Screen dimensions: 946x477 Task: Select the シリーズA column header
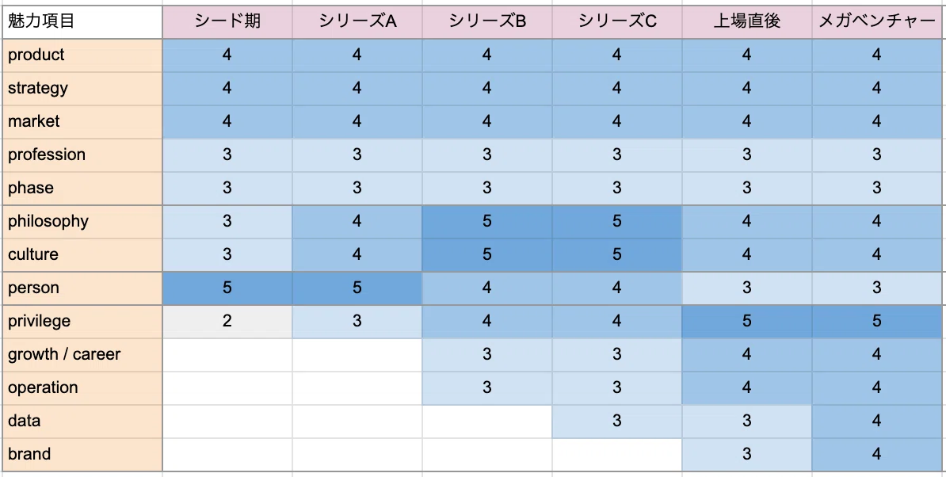tap(357, 21)
